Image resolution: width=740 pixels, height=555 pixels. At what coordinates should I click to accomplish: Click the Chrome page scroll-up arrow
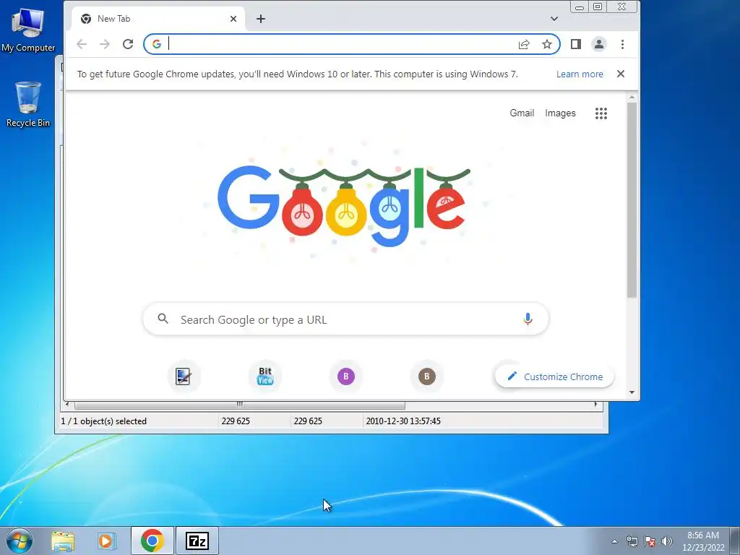pos(632,98)
